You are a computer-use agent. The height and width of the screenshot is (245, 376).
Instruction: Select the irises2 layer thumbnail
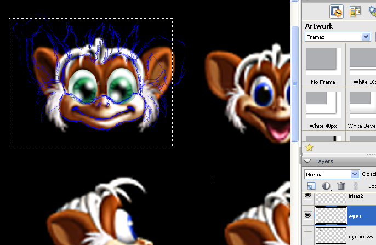pyautogui.click(x=331, y=198)
